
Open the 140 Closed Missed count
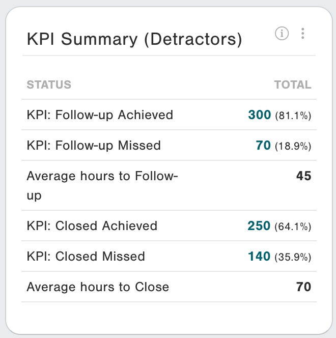[x=259, y=257]
